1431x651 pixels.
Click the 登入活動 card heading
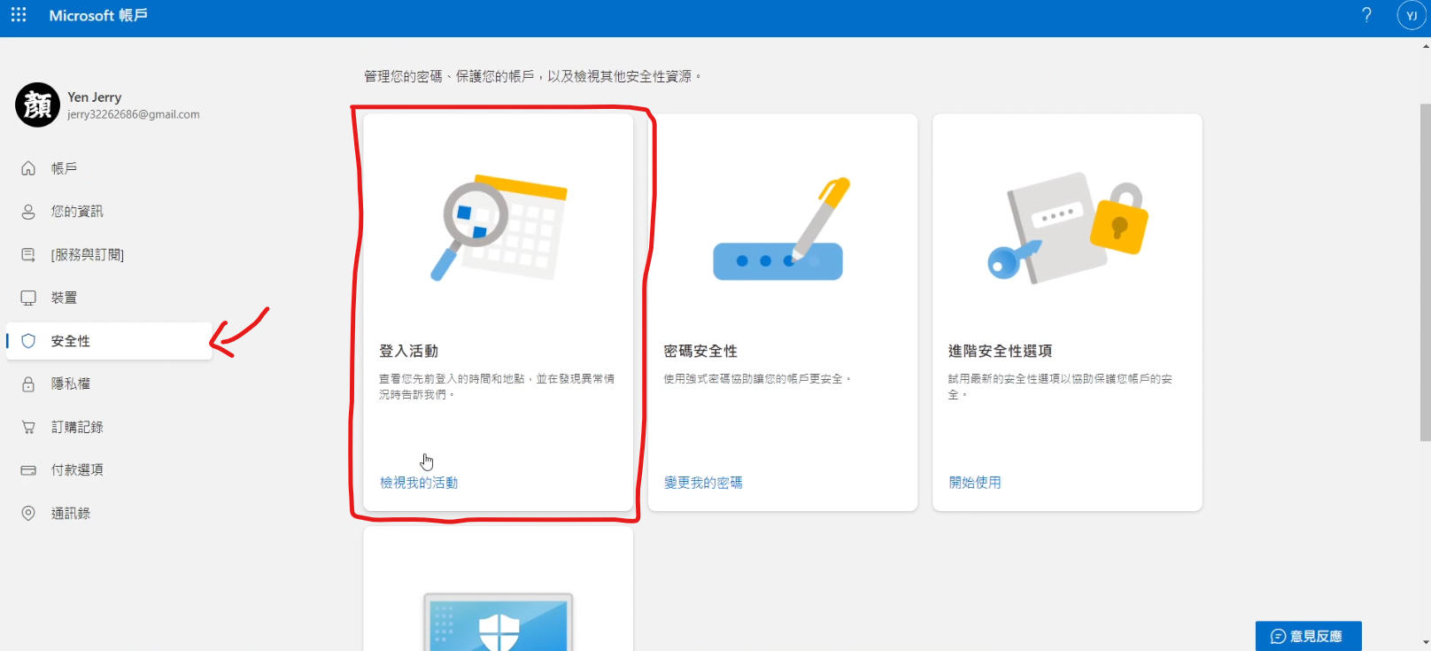[x=409, y=351]
